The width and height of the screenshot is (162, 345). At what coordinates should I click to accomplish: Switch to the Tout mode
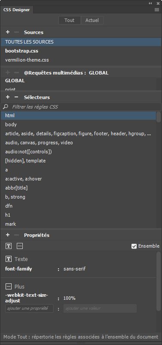69,20
